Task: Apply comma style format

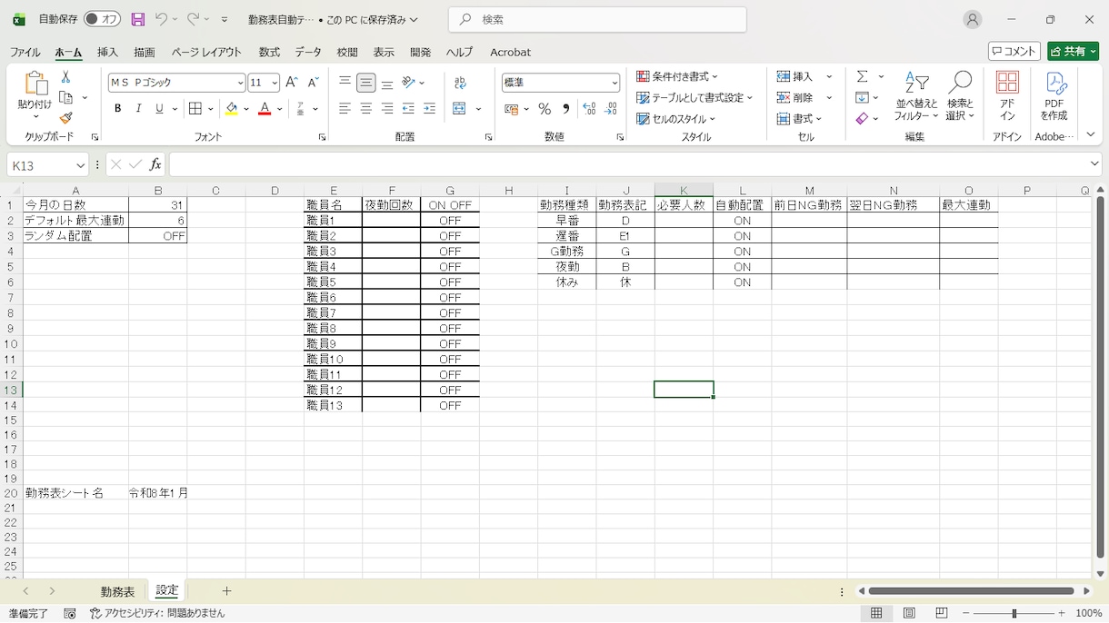Action: coord(565,109)
